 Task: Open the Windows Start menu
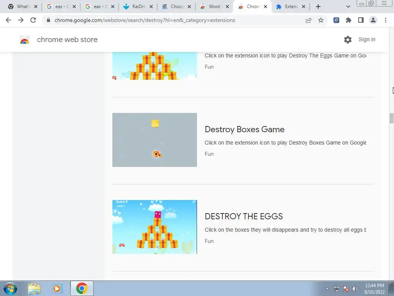coord(10,288)
